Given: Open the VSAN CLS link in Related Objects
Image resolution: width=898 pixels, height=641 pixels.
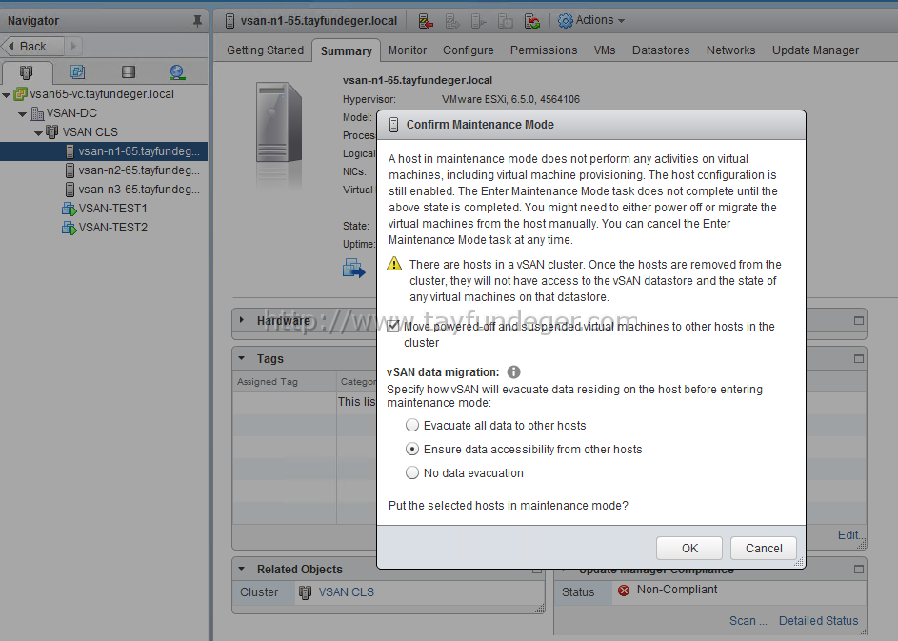Looking at the screenshot, I should tap(346, 592).
